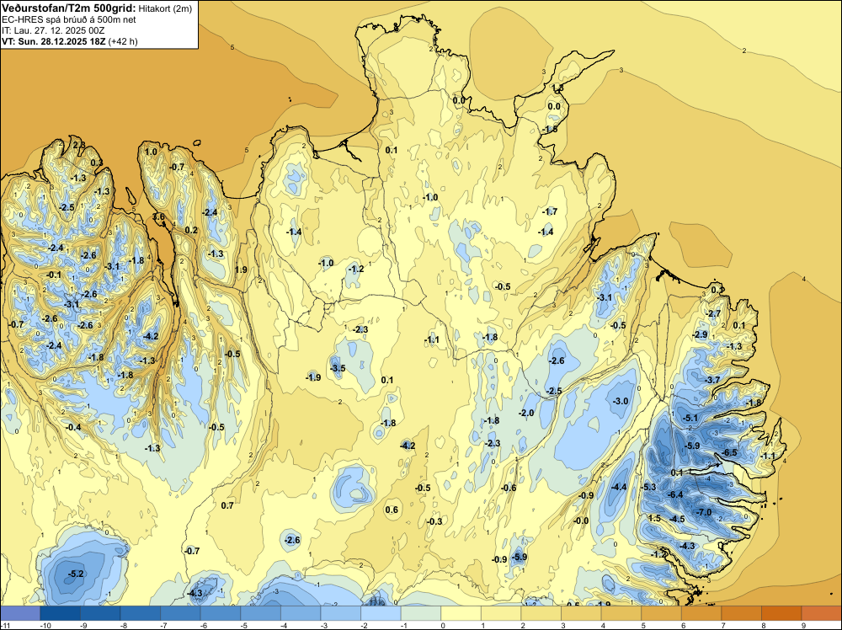Image resolution: width=842 pixels, height=630 pixels.
Task: Click the temperature value -0.6
Action: [509, 488]
